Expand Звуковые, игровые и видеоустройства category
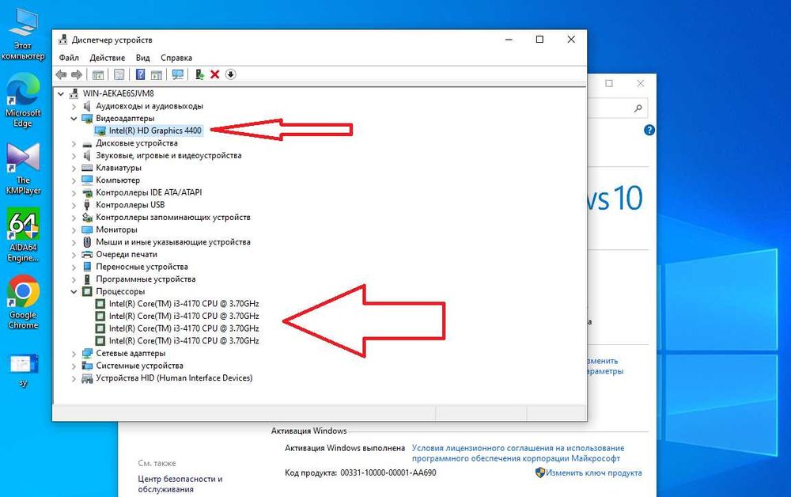 [x=74, y=155]
